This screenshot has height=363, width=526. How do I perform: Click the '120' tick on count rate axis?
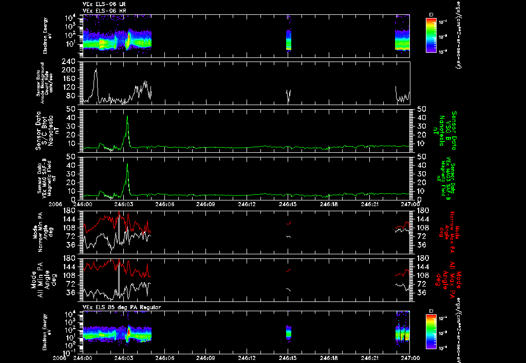tap(68, 87)
